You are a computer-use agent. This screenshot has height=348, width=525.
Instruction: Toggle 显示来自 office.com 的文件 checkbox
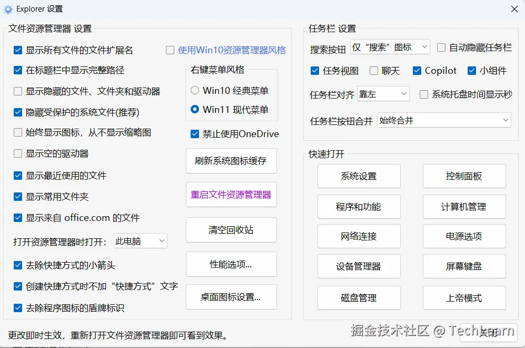[18, 218]
